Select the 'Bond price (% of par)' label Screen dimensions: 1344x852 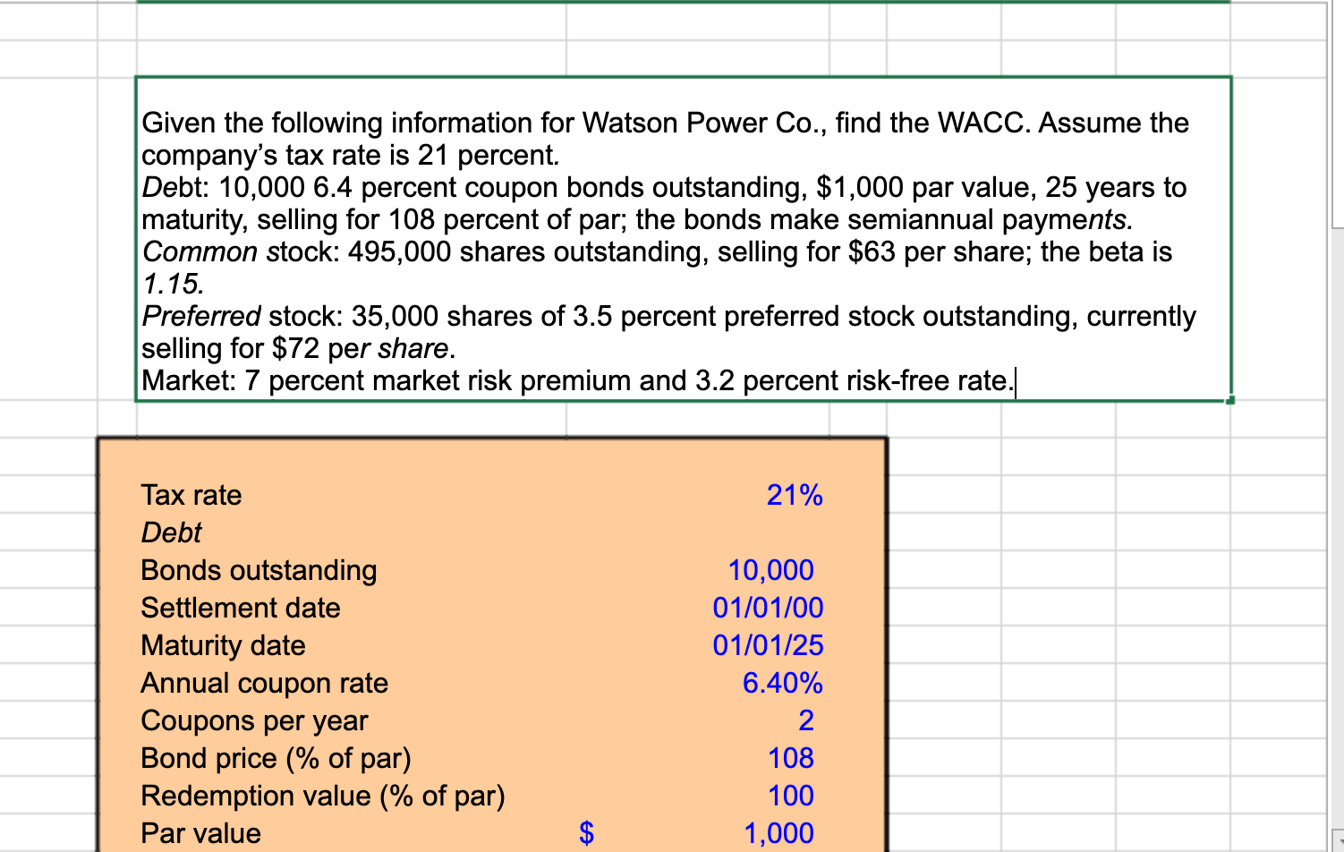tap(276, 758)
